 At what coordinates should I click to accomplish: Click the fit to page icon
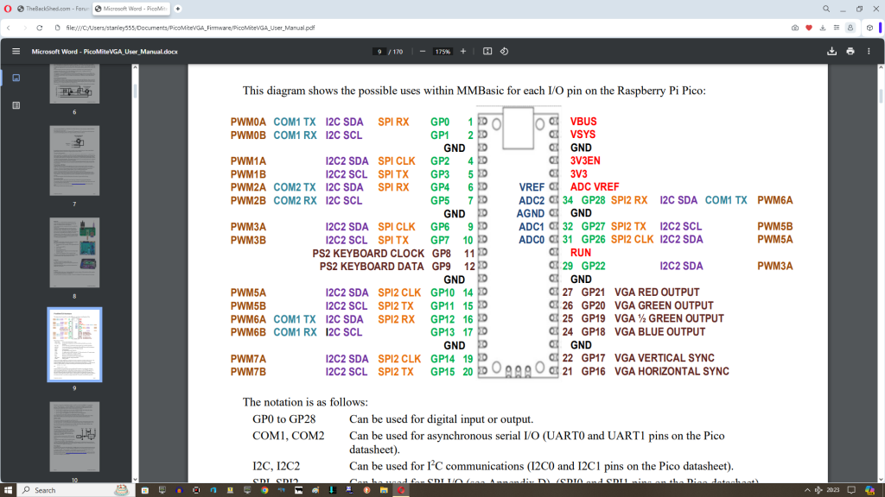[x=487, y=51]
